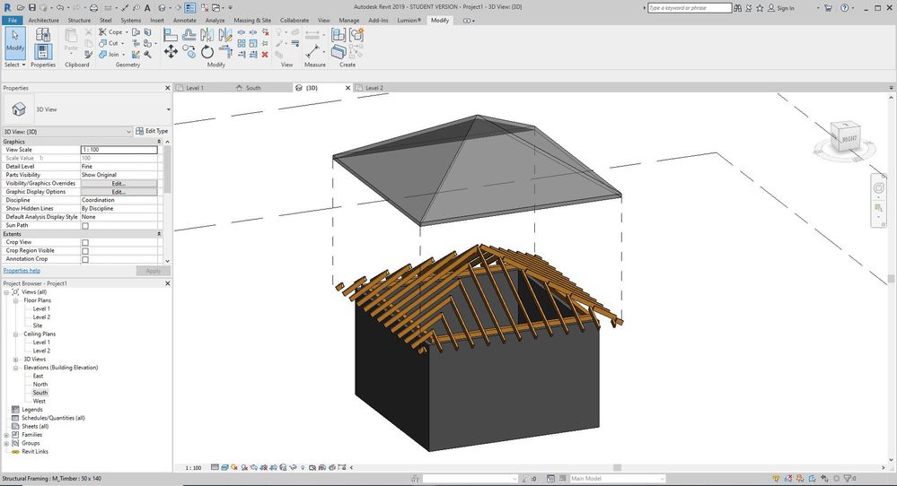
Task: Toggle the Sun Path checkbox
Action: [85, 226]
